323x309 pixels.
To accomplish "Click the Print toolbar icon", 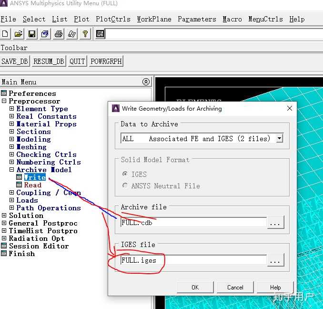I will tap(58, 33).
